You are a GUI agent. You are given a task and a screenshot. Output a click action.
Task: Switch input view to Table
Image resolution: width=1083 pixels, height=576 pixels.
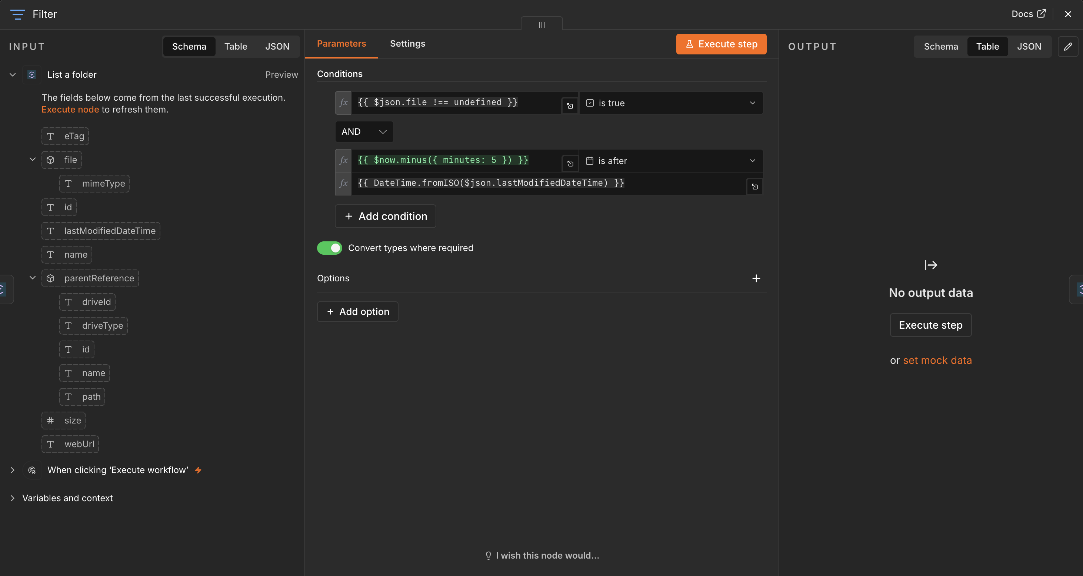click(236, 46)
